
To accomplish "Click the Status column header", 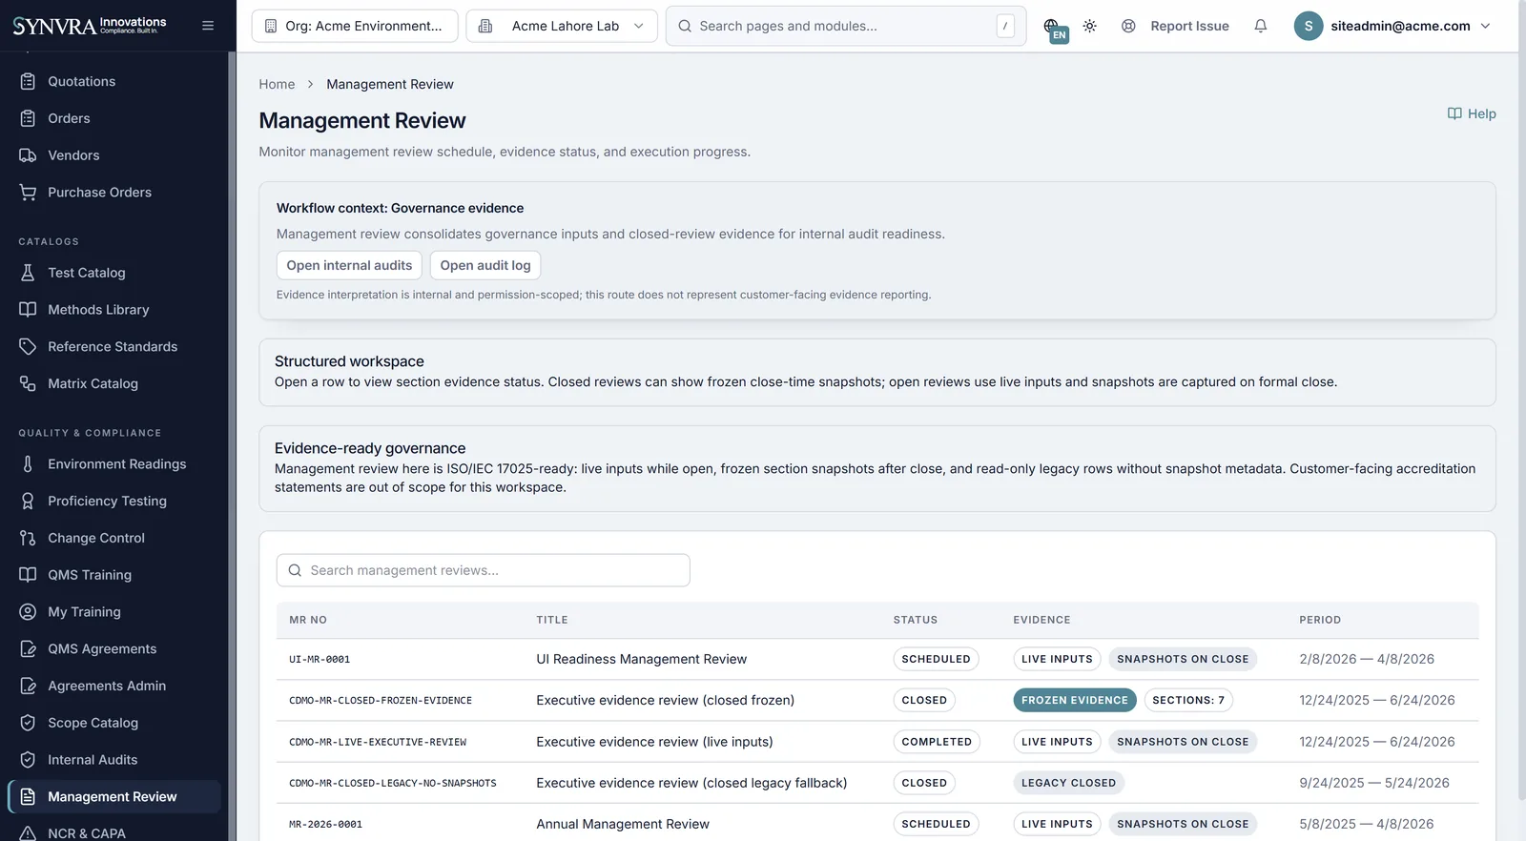I will coord(916,620).
